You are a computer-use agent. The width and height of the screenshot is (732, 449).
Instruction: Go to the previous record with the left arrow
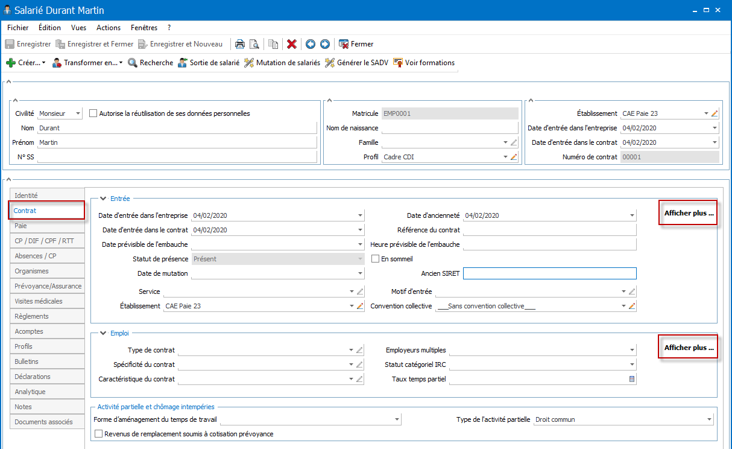pos(311,44)
